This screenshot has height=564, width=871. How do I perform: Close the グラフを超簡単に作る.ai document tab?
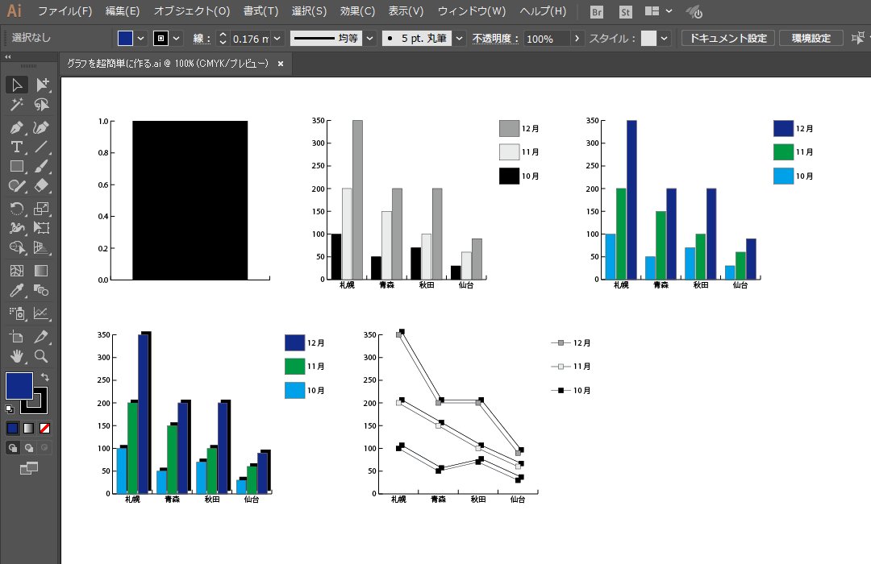click(x=281, y=64)
